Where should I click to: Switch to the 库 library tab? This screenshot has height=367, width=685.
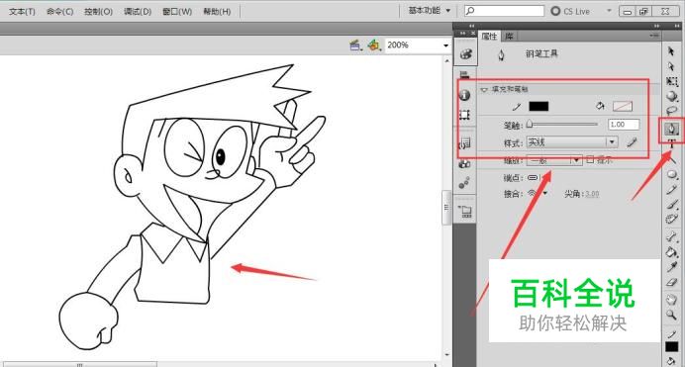click(510, 37)
